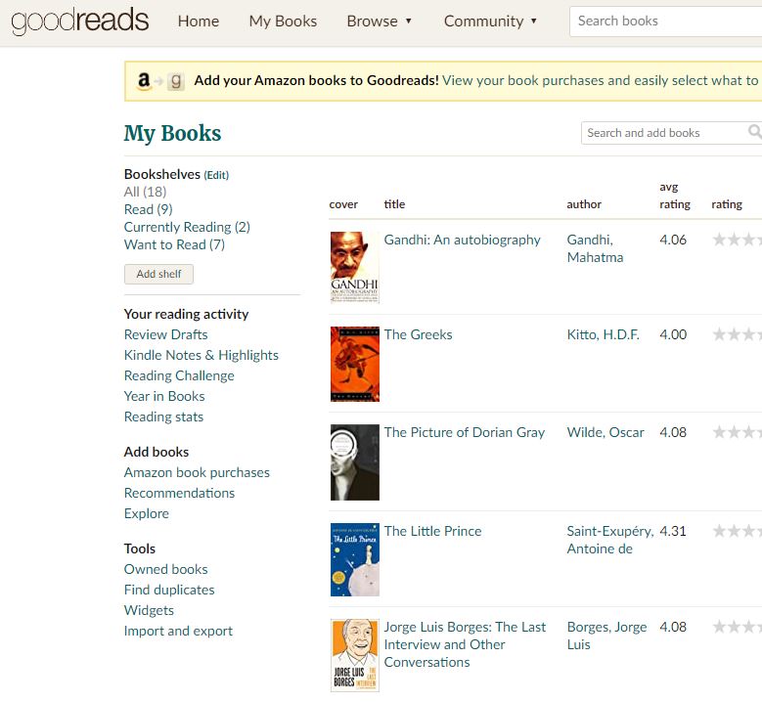
Task: Click the Amazon to Goodreads banner icon
Action: coord(159,81)
